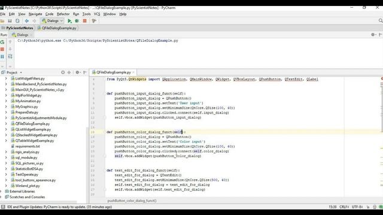Image resolution: width=383 pixels, height=215 pixels.
Task: Click the IDE and Plugin Updates notification
Action: [x=59, y=207]
